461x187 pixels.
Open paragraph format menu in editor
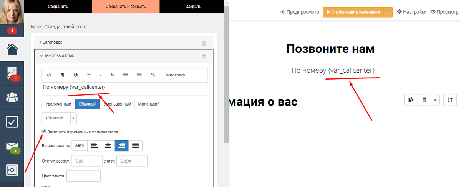click(x=63, y=75)
